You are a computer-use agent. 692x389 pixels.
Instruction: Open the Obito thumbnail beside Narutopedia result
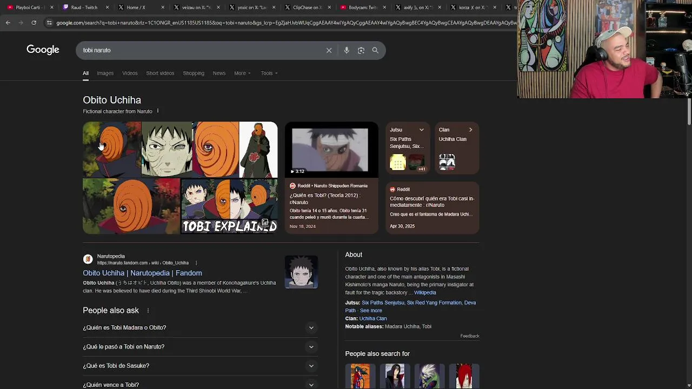(x=301, y=272)
